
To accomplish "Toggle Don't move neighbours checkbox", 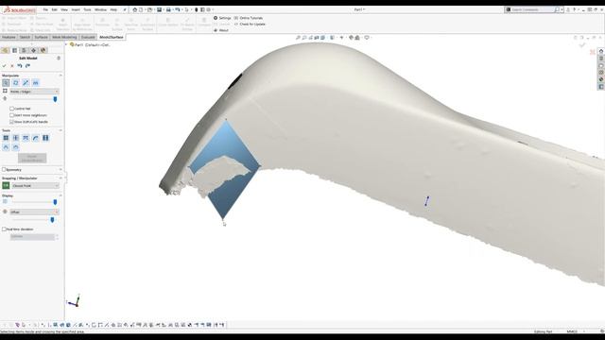I will [x=11, y=115].
